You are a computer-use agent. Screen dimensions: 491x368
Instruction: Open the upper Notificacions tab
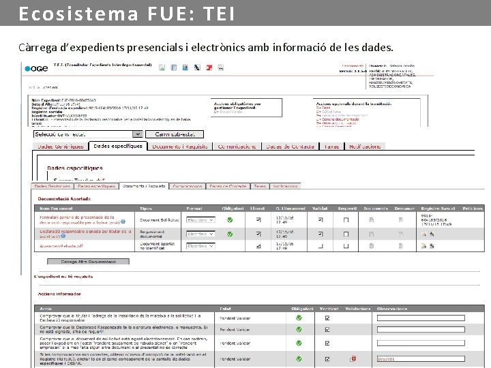[365, 147]
